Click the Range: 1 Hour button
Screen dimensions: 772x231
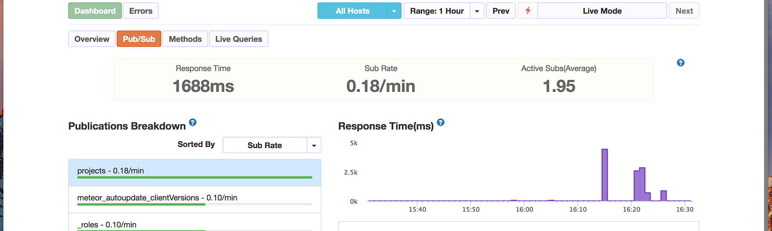click(437, 11)
